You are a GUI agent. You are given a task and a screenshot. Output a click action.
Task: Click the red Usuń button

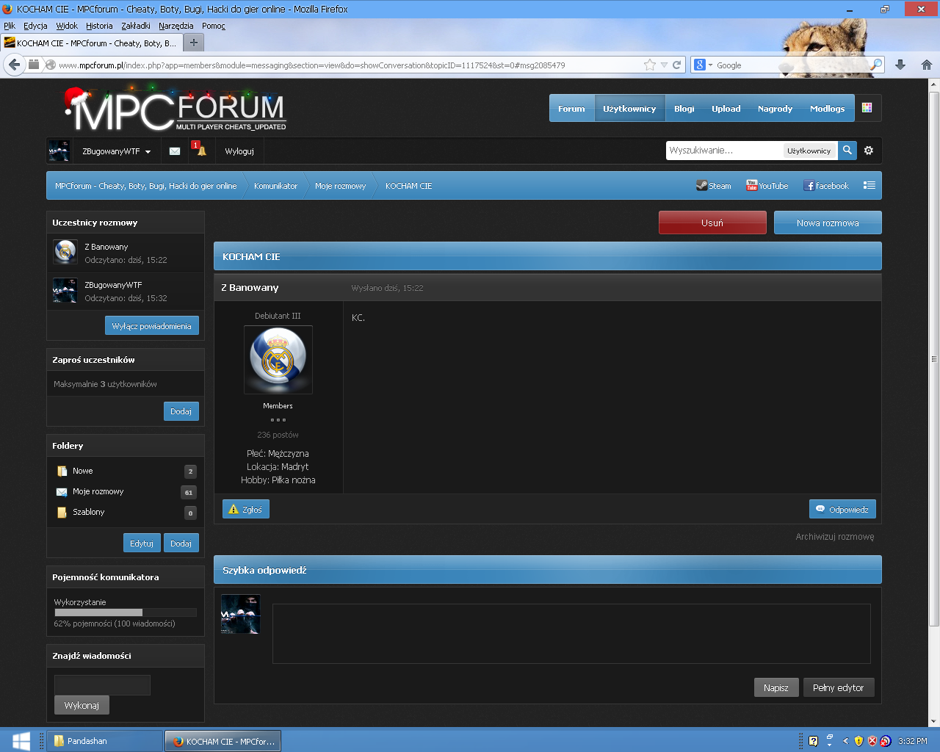[712, 223]
